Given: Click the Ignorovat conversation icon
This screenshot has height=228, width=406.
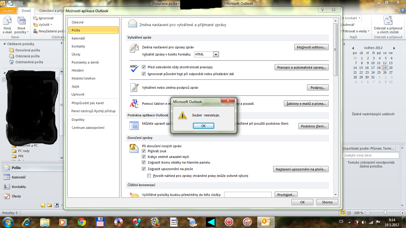Looking at the screenshot, I should coord(35,18).
